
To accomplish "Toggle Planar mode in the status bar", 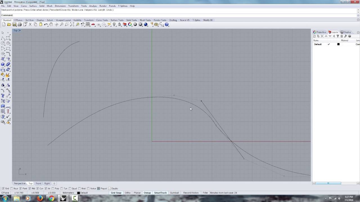I will coord(137,193).
